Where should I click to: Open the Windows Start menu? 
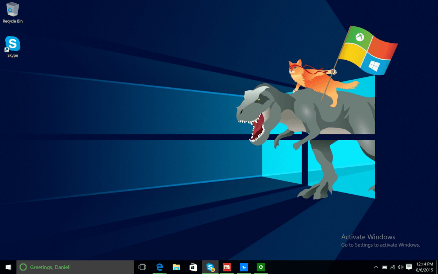coord(8,267)
